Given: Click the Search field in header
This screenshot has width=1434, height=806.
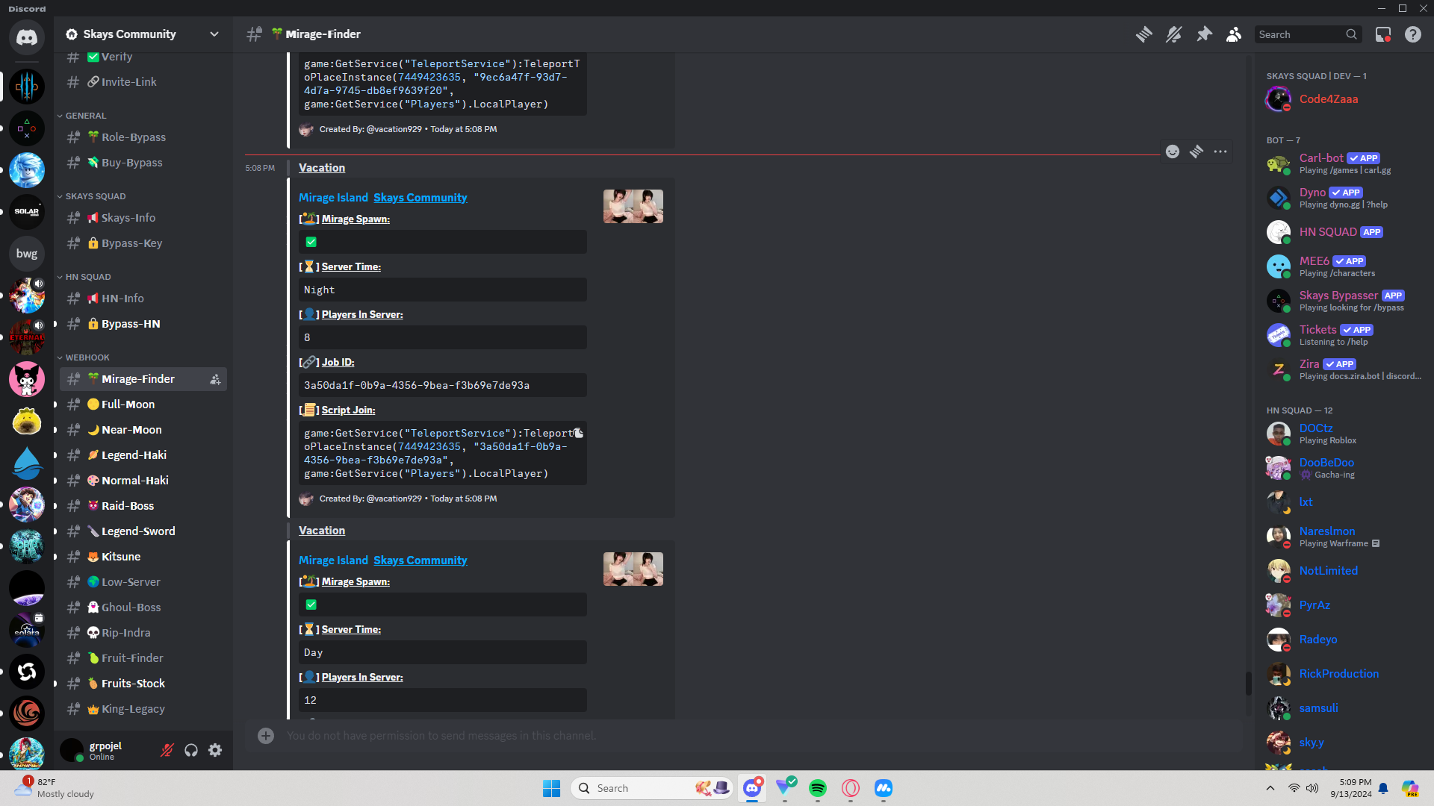Looking at the screenshot, I should [1308, 34].
